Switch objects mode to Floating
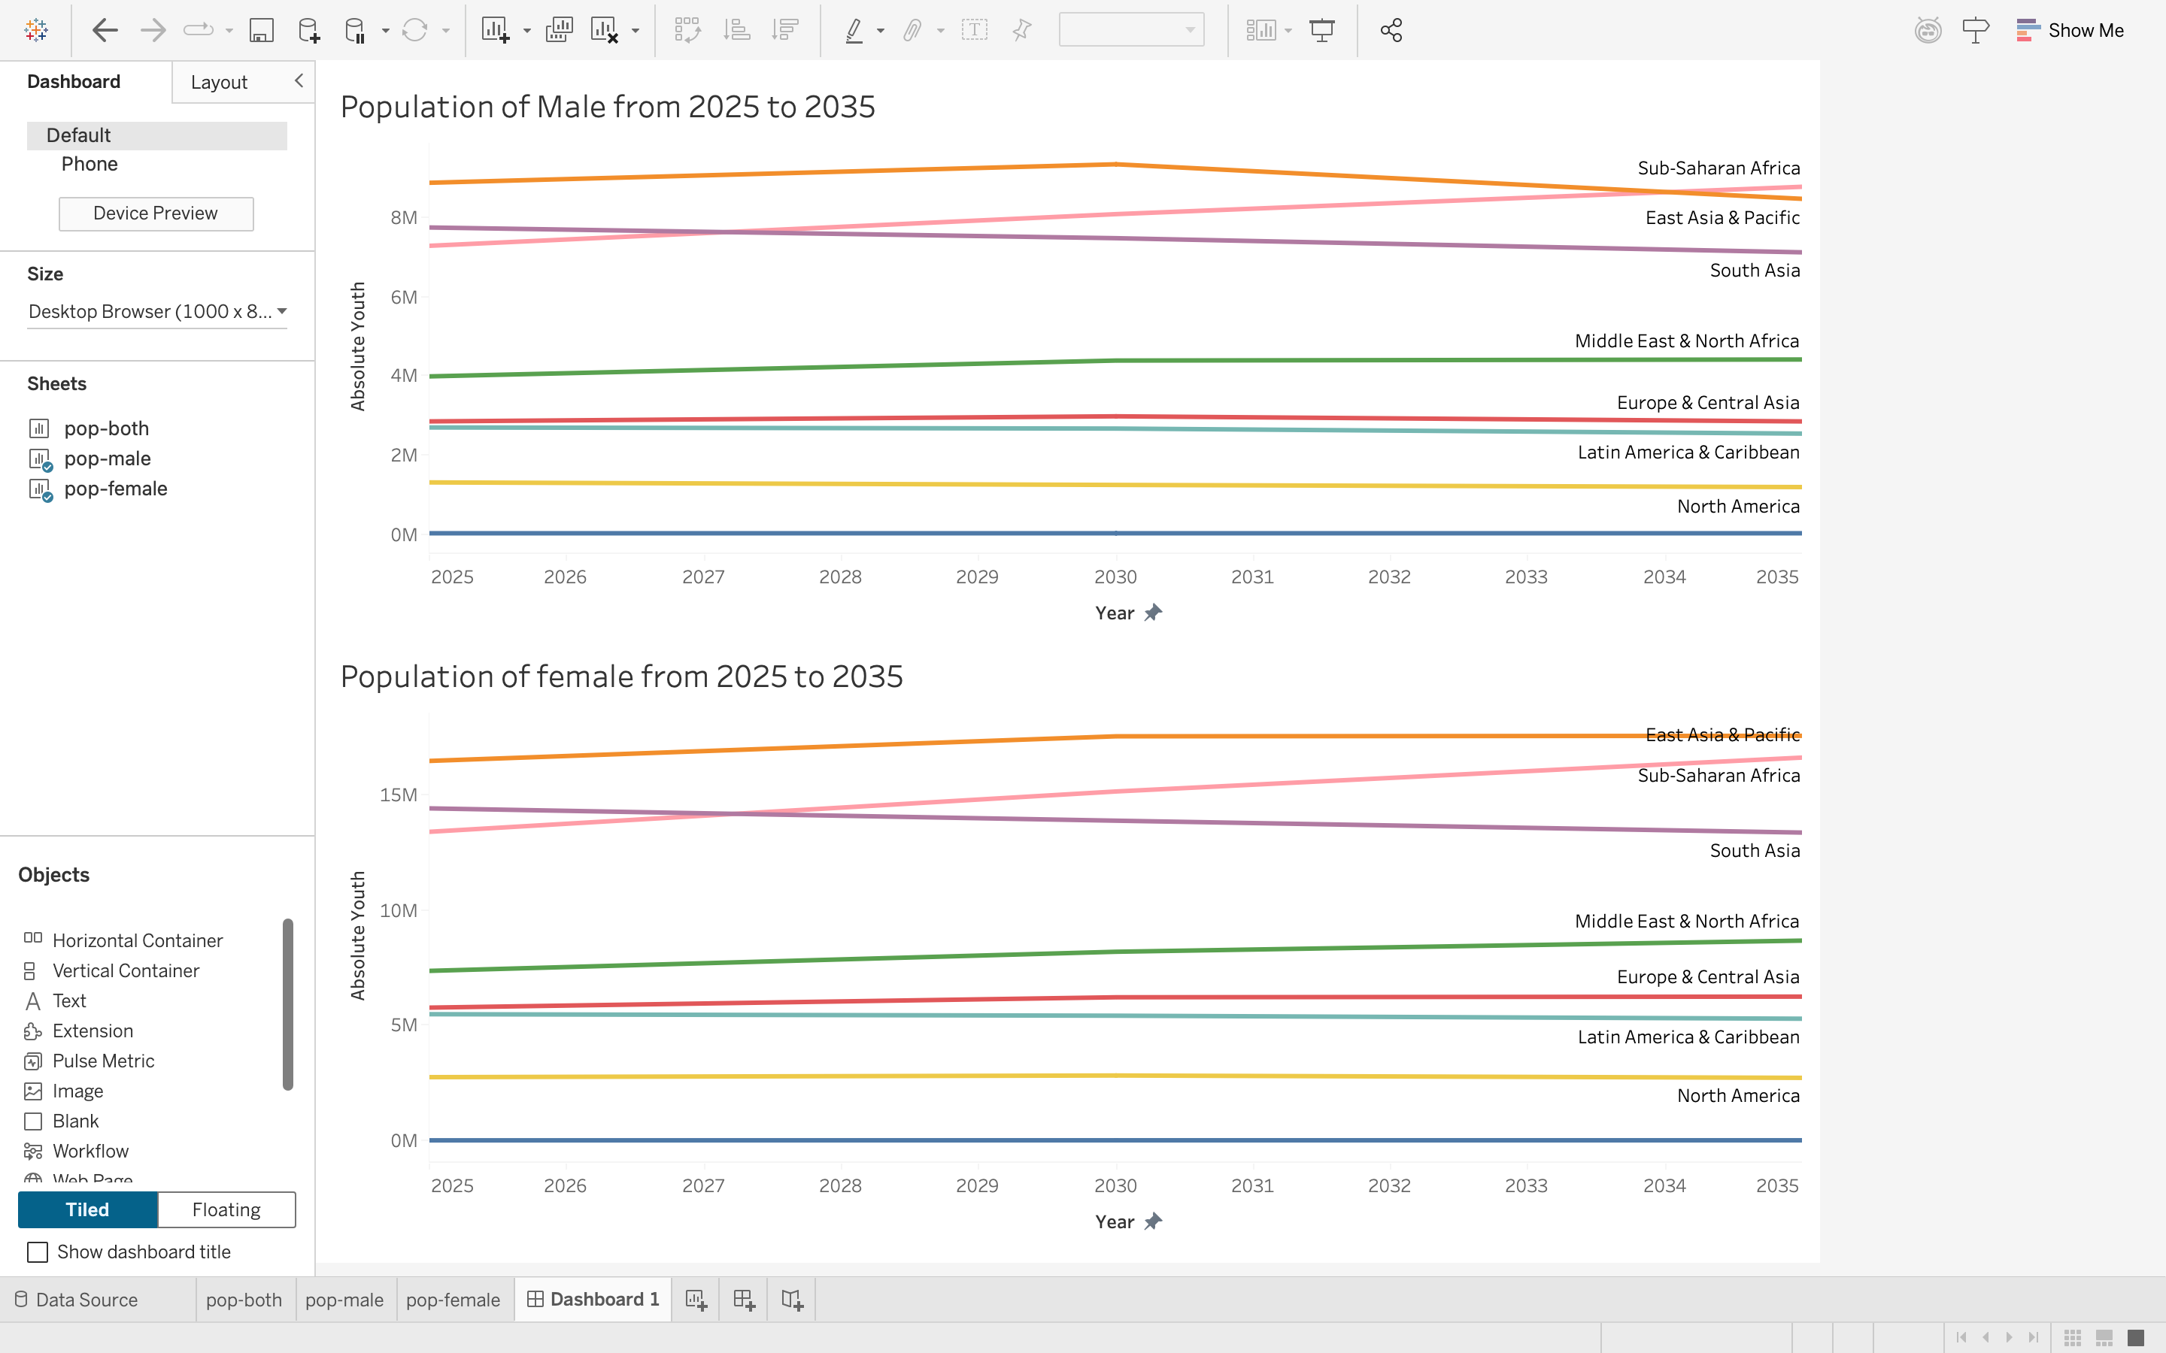2166x1353 pixels. [226, 1210]
